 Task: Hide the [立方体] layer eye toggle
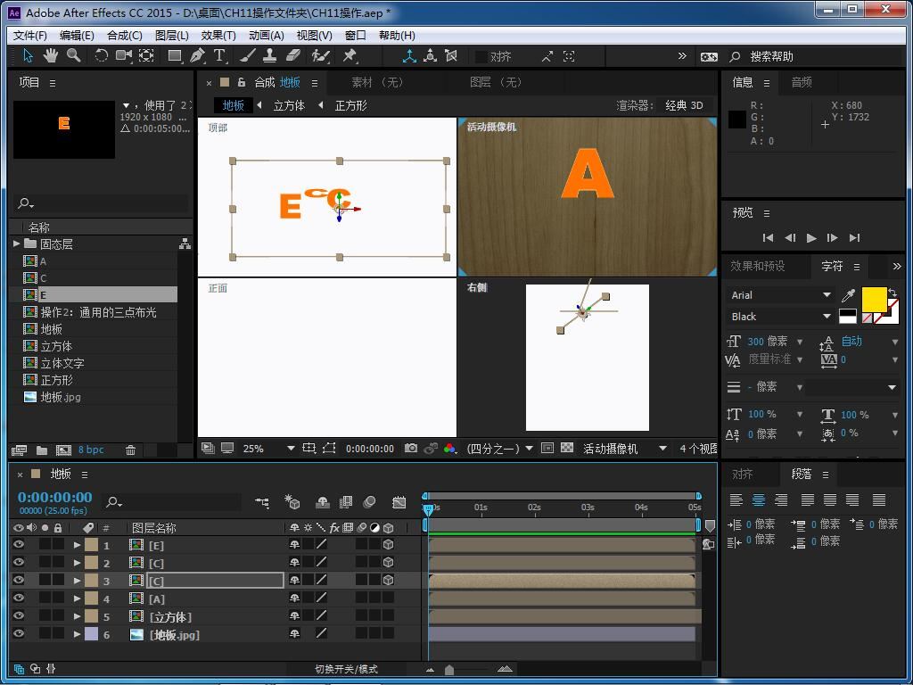point(19,615)
